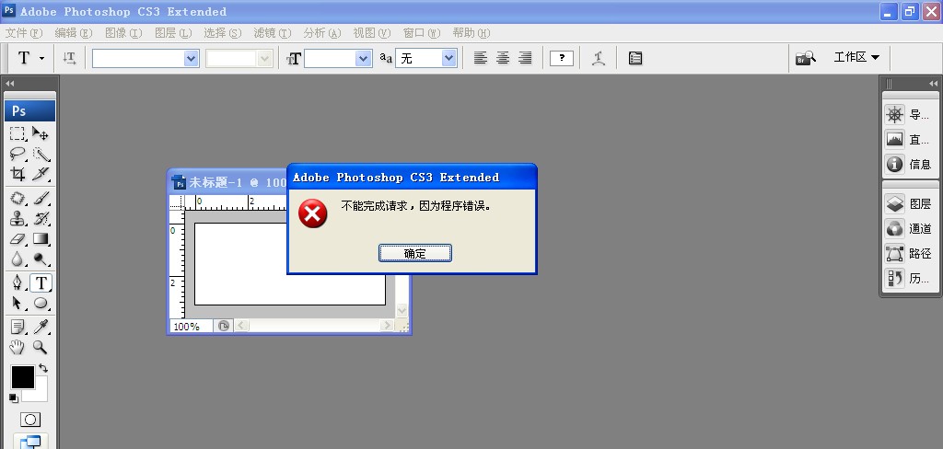943x449 pixels.
Task: Select the Blur tool
Action: click(18, 259)
